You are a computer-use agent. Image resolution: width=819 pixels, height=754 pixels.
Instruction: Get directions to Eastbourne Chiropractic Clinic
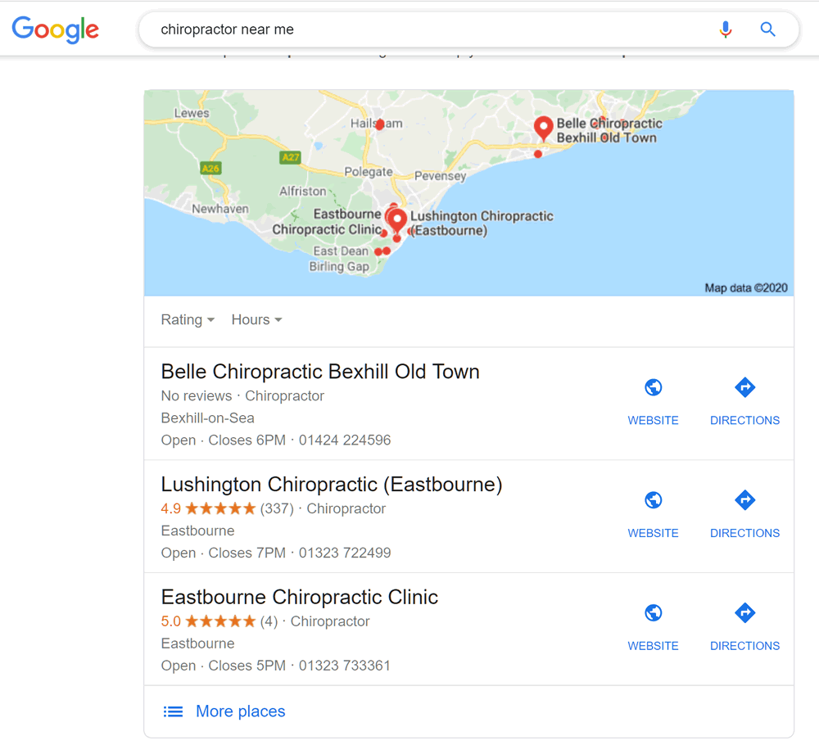click(744, 627)
